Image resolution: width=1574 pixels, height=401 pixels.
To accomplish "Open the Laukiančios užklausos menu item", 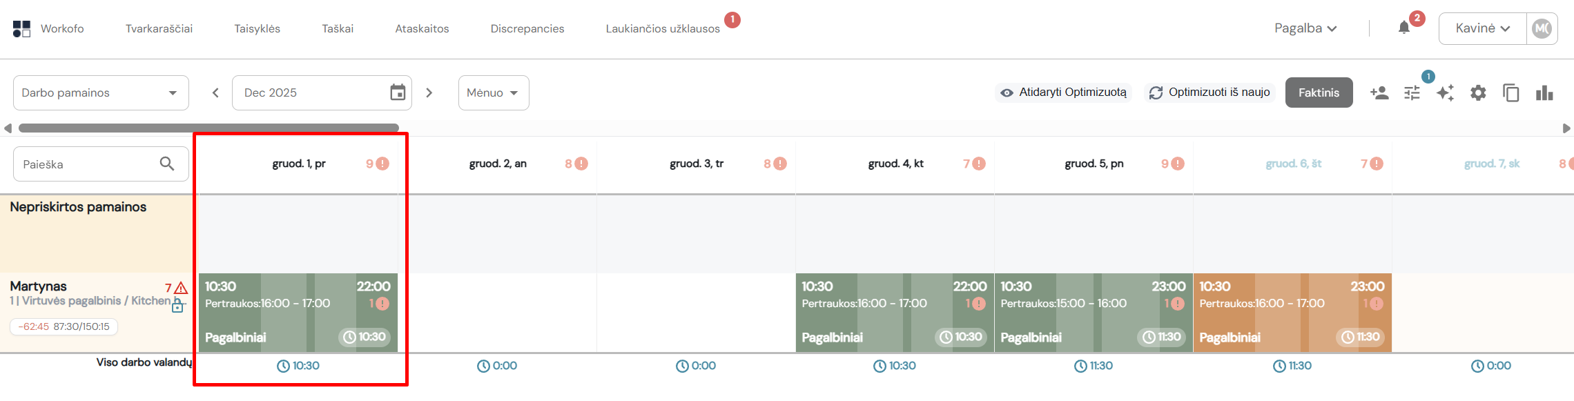I will tap(663, 28).
